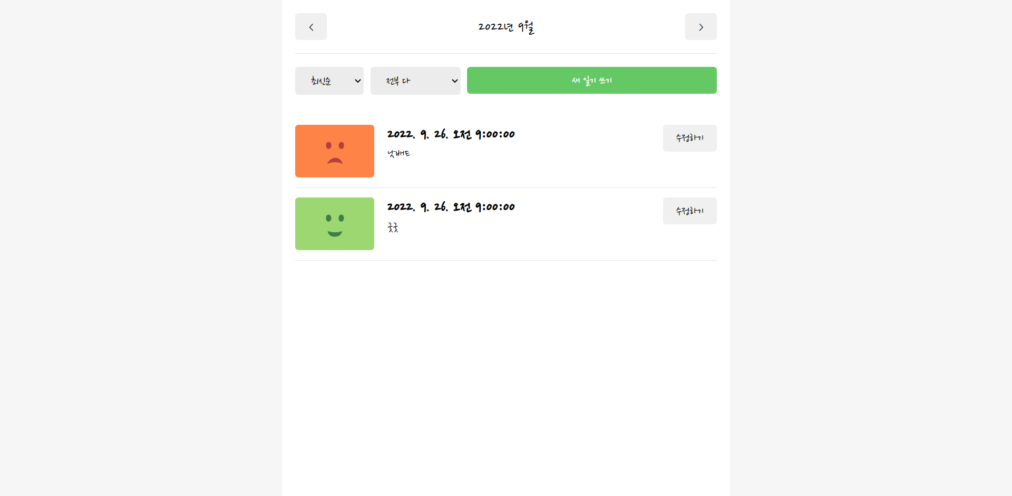Click the divider line between diary entries
This screenshot has height=496, width=1012.
click(505, 187)
